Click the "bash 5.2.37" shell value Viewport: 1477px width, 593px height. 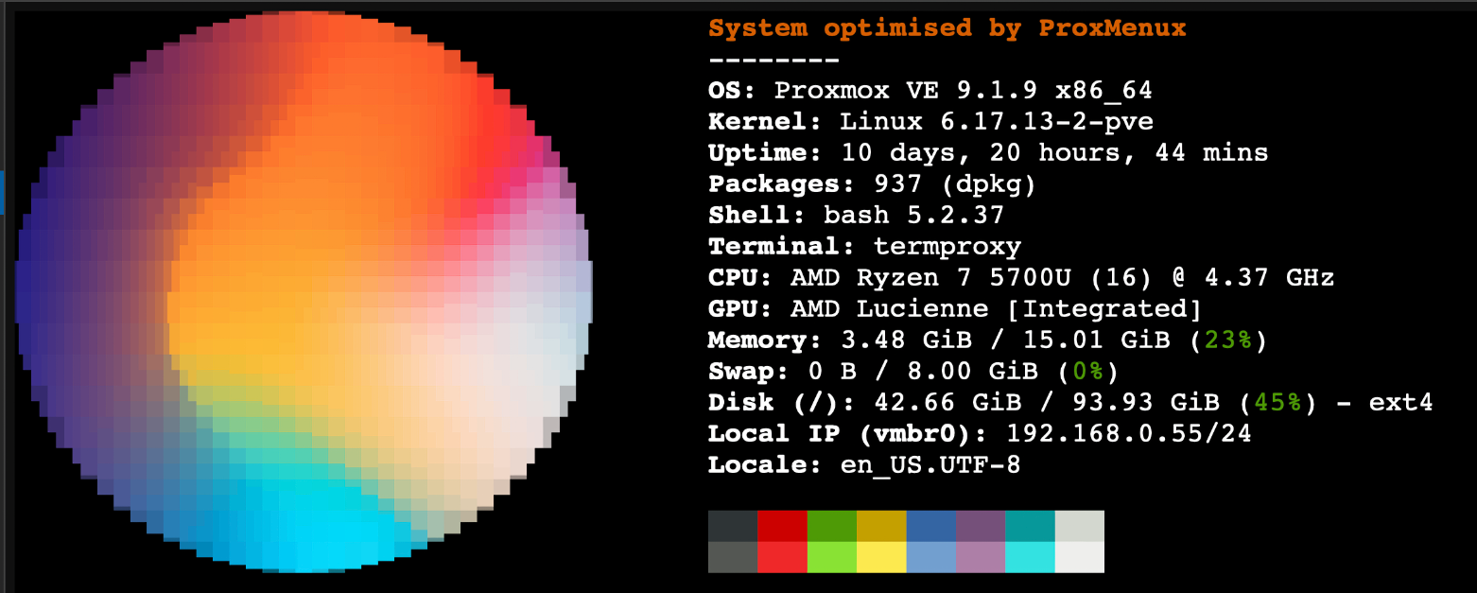913,216
